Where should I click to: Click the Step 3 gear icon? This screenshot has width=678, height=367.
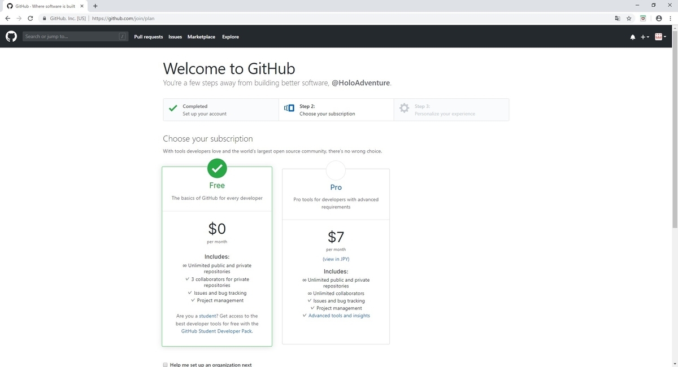pyautogui.click(x=405, y=108)
